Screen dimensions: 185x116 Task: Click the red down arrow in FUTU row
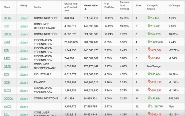pos(149,90)
